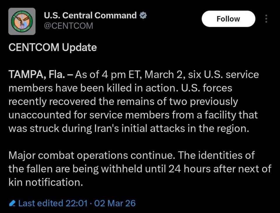Click the blue verified badge

pyautogui.click(x=143, y=15)
